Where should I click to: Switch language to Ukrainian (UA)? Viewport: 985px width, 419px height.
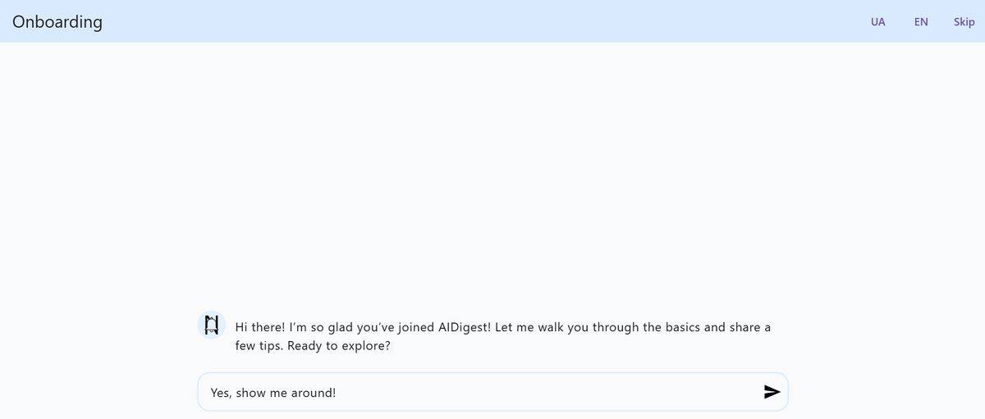pos(877,22)
